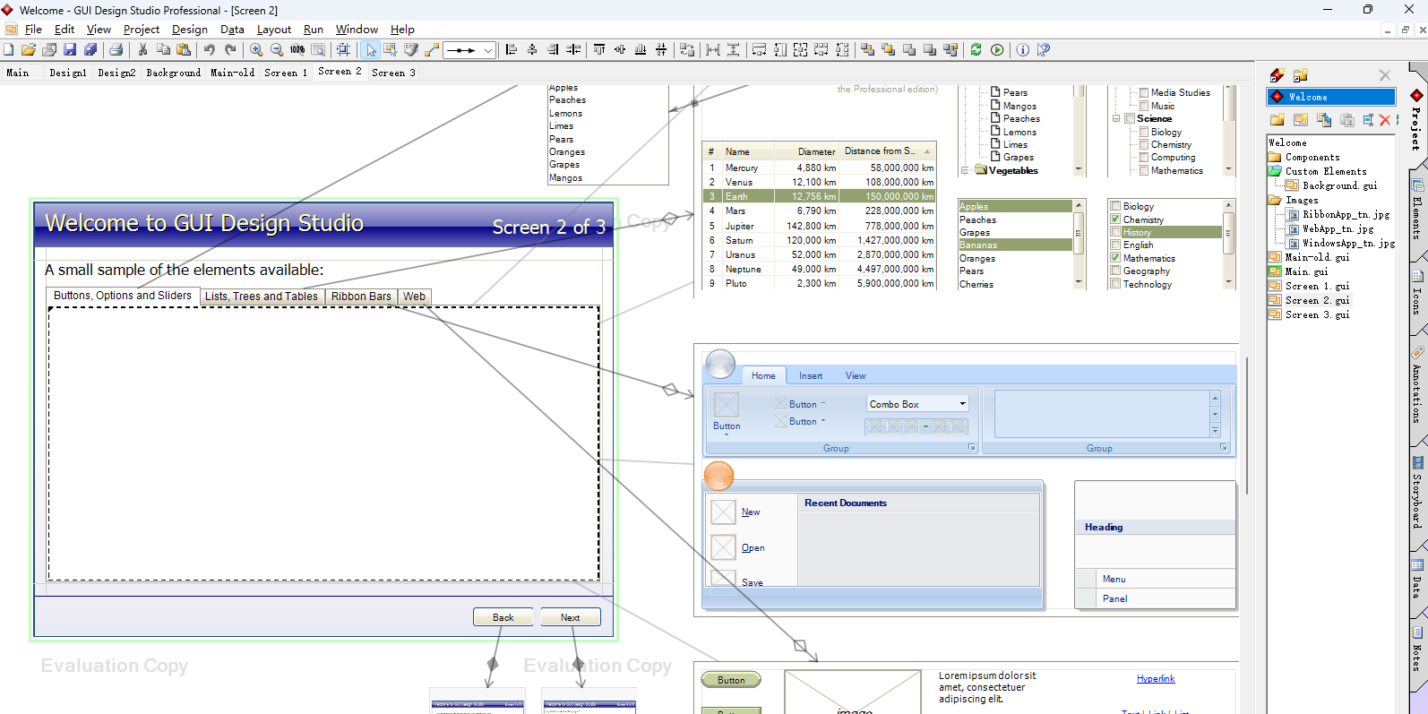The width and height of the screenshot is (1428, 714).
Task: Open the Project menu
Action: (142, 30)
